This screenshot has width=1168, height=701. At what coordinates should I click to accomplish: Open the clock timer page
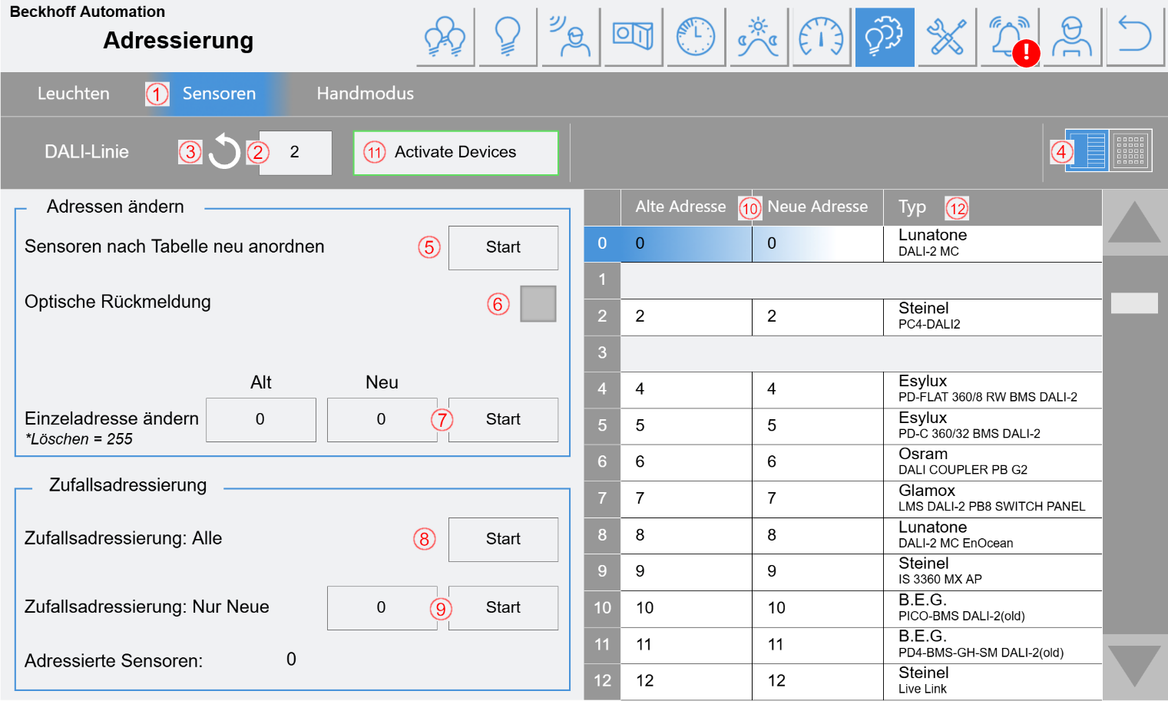click(696, 37)
